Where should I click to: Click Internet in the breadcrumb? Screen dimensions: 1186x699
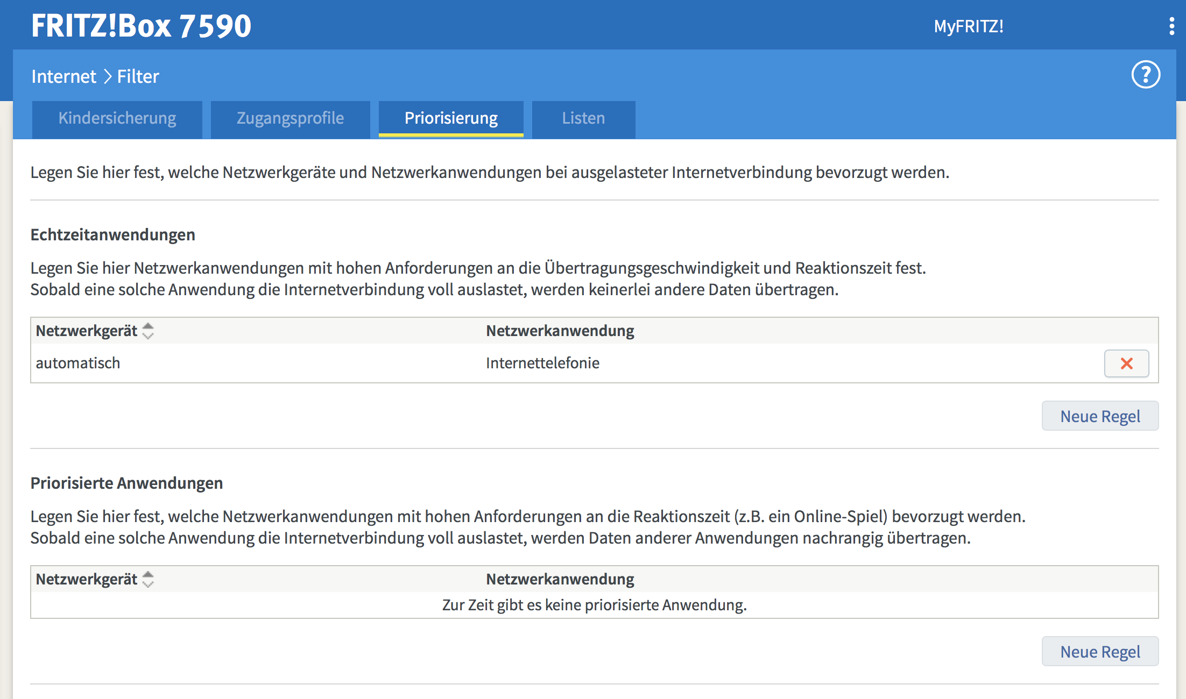63,76
